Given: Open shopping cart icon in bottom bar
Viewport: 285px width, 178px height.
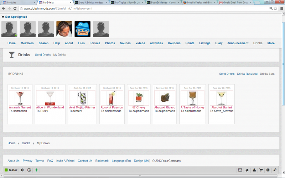Looking at the screenshot, I should (261, 170).
